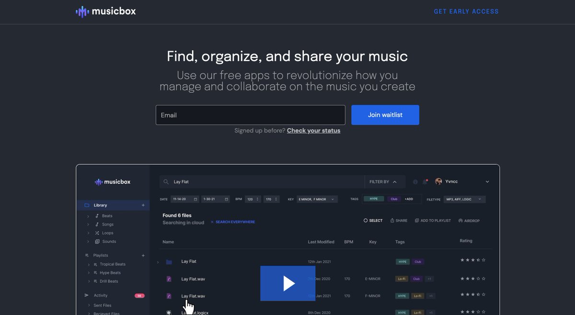Screen dimensions: 575x315
Task: Click the musicbox logo in the header
Action: [x=105, y=11]
